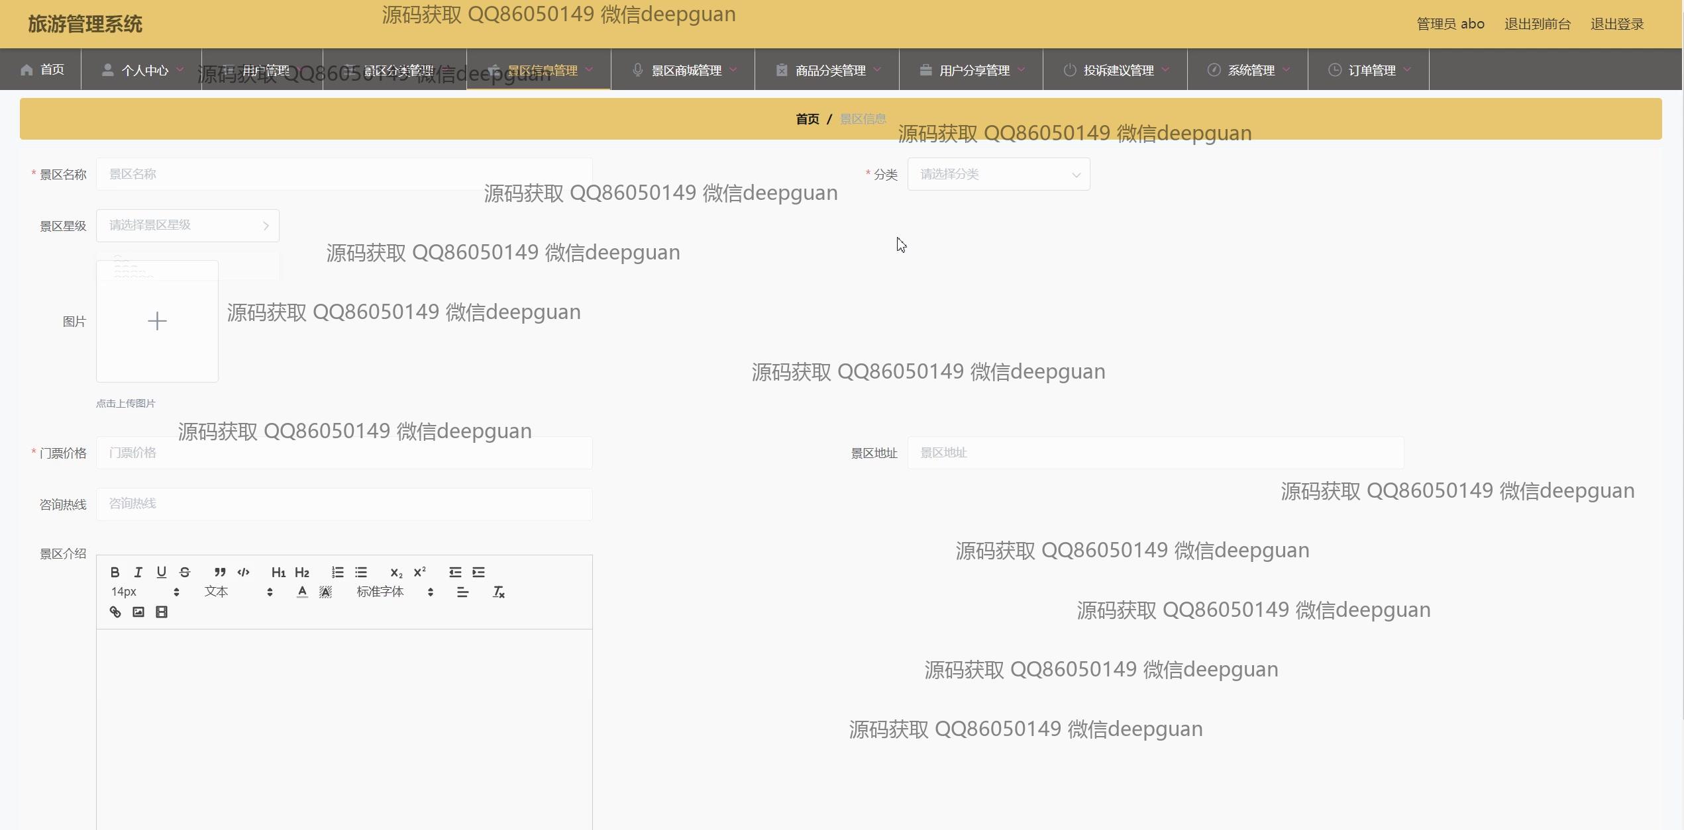Apply Heading 1 style

tap(278, 572)
